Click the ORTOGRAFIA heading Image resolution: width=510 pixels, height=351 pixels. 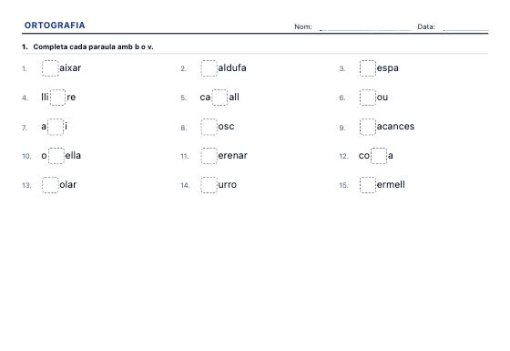click(x=55, y=26)
